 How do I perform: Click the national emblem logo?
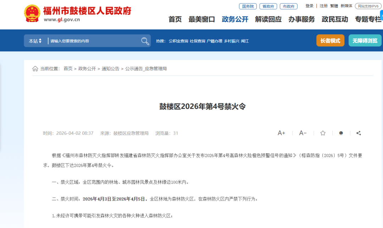tap(32, 13)
